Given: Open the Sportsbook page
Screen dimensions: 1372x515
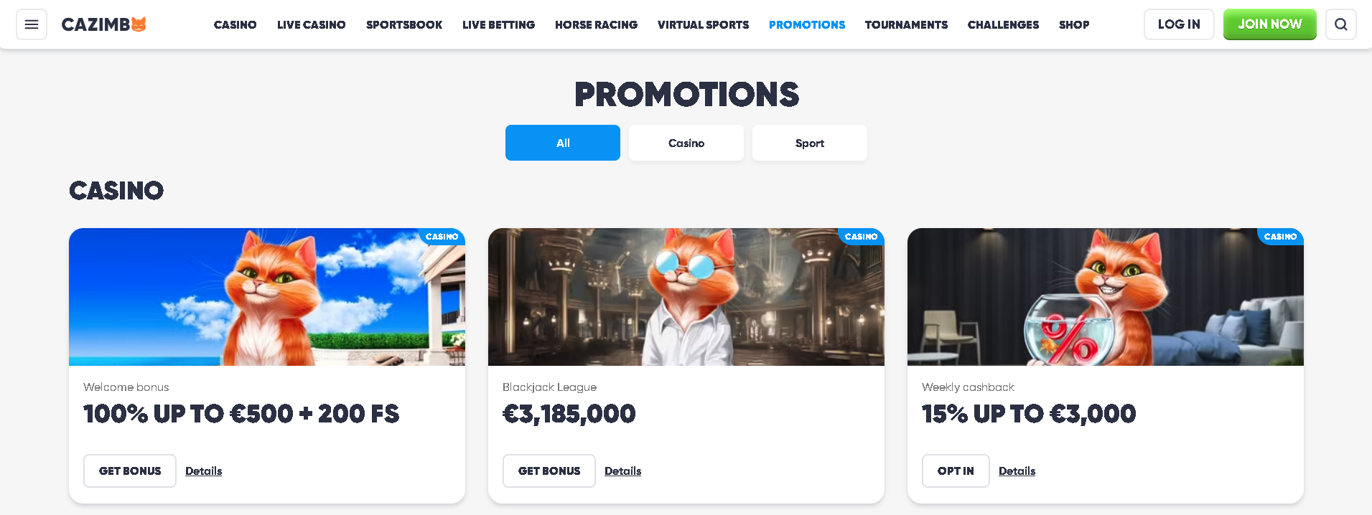Looking at the screenshot, I should pyautogui.click(x=404, y=24).
